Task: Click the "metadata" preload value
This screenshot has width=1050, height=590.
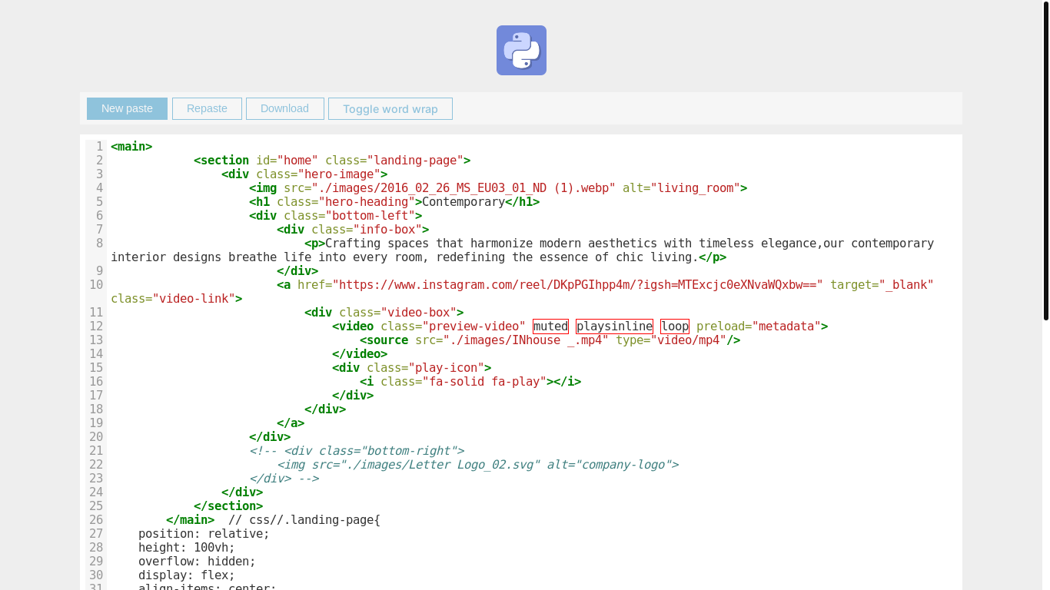Action: [786, 326]
